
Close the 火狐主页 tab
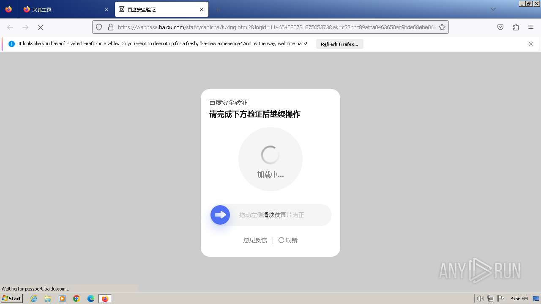[x=106, y=9]
